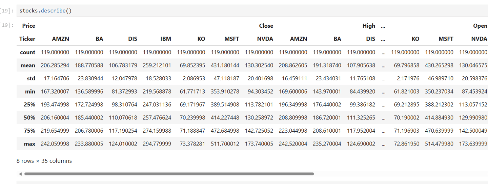Select the 50% value 414.227448
The height and width of the screenshot is (184, 488).
coord(225,117)
